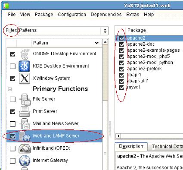The width and height of the screenshot is (183, 170).
Task: Click package list scroll left arrow
Action: coord(118,136)
